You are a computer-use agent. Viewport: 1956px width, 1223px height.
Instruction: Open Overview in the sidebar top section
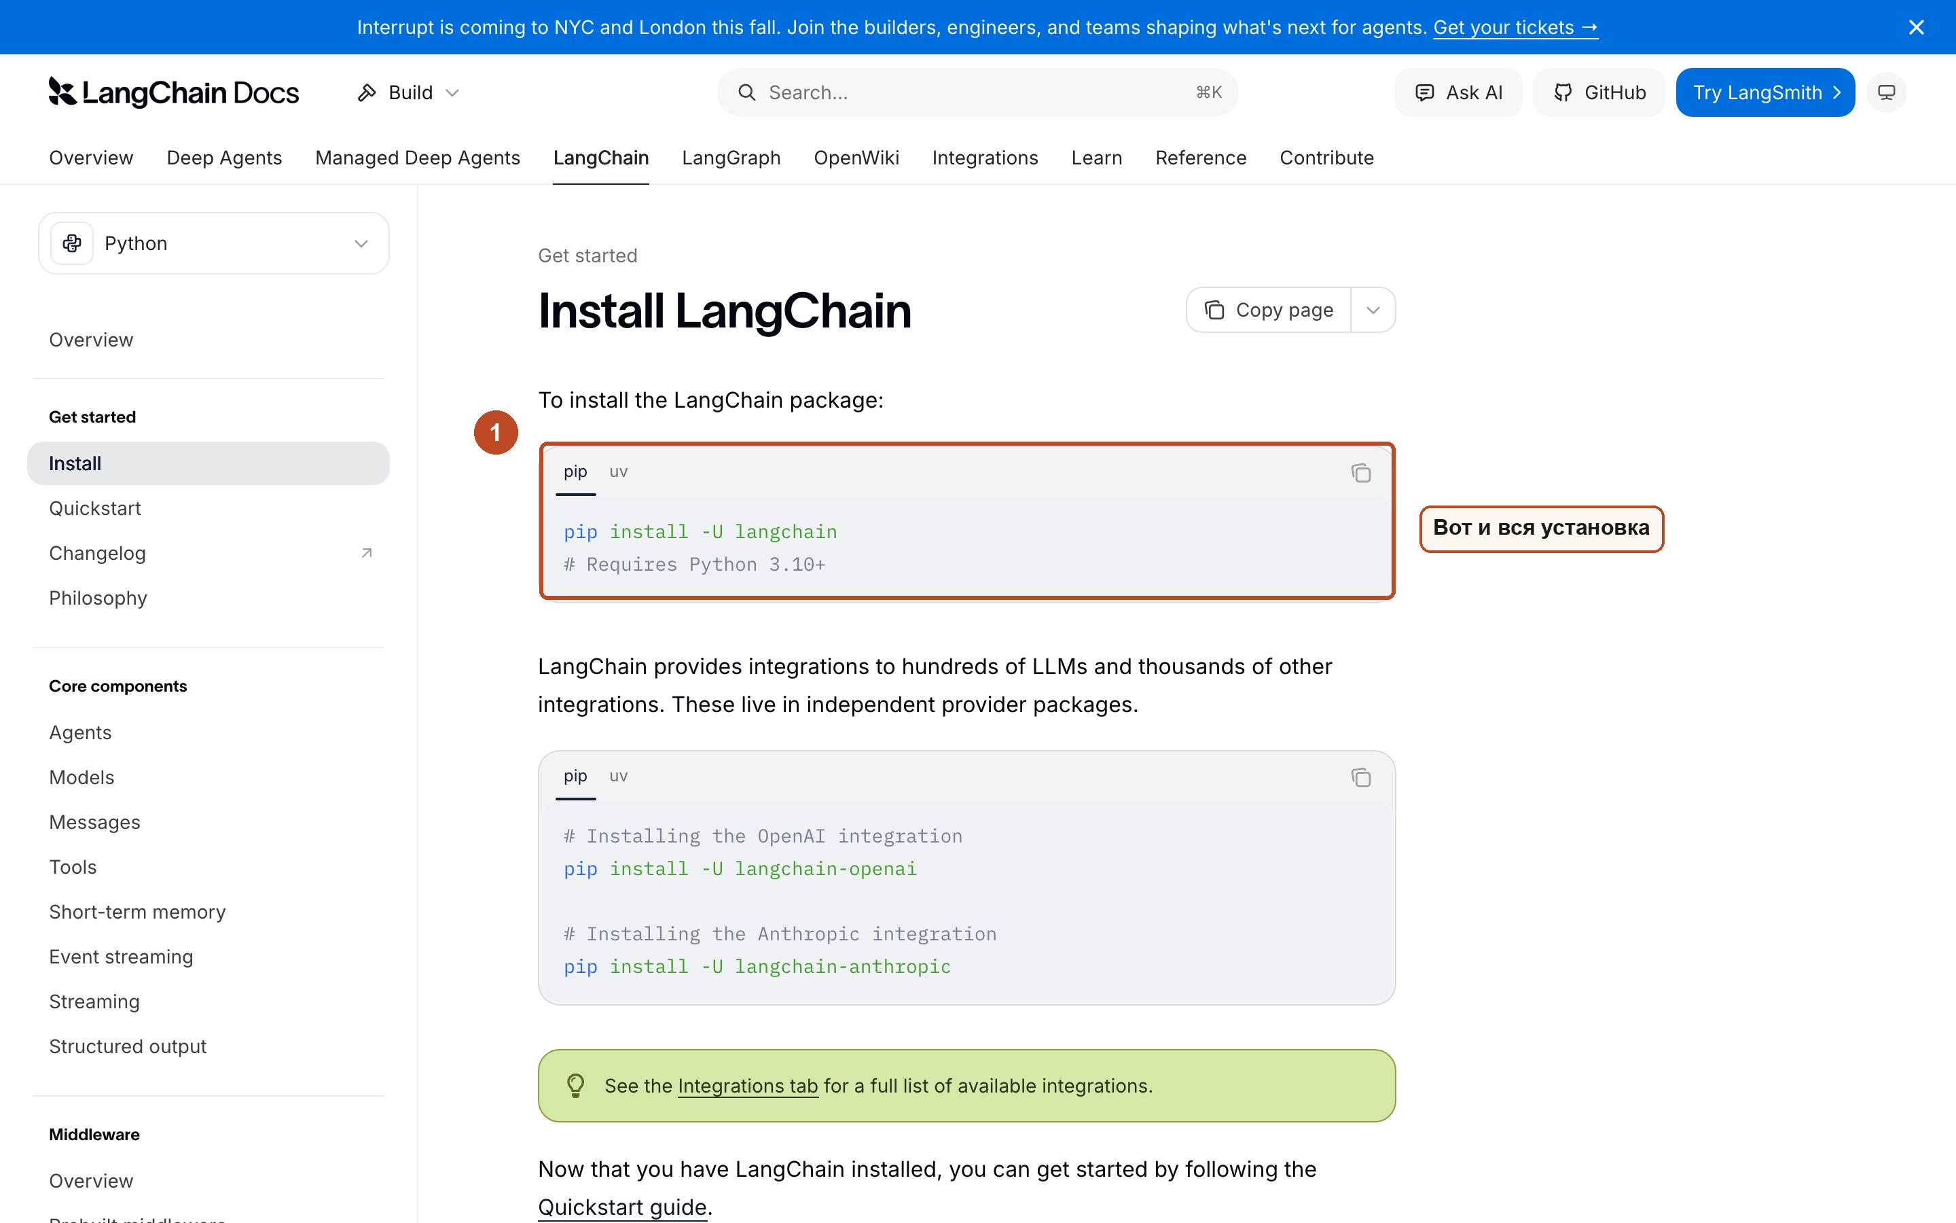click(x=91, y=340)
